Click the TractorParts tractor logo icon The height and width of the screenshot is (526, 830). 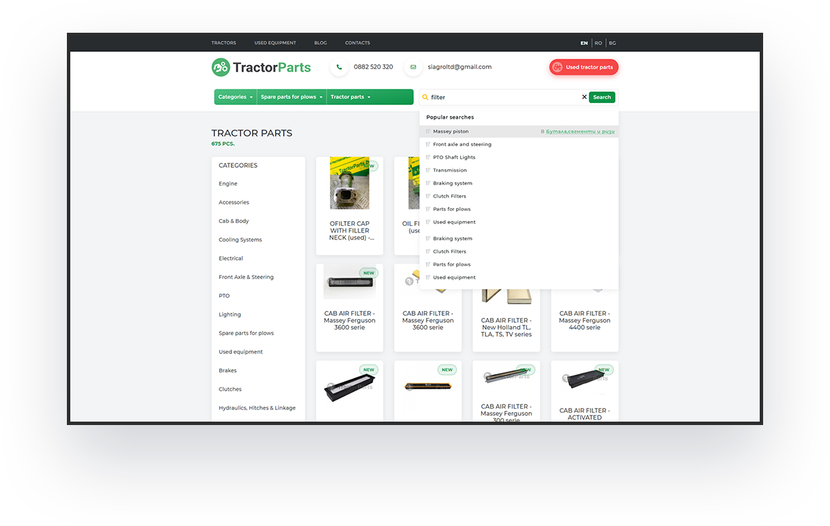pyautogui.click(x=220, y=67)
